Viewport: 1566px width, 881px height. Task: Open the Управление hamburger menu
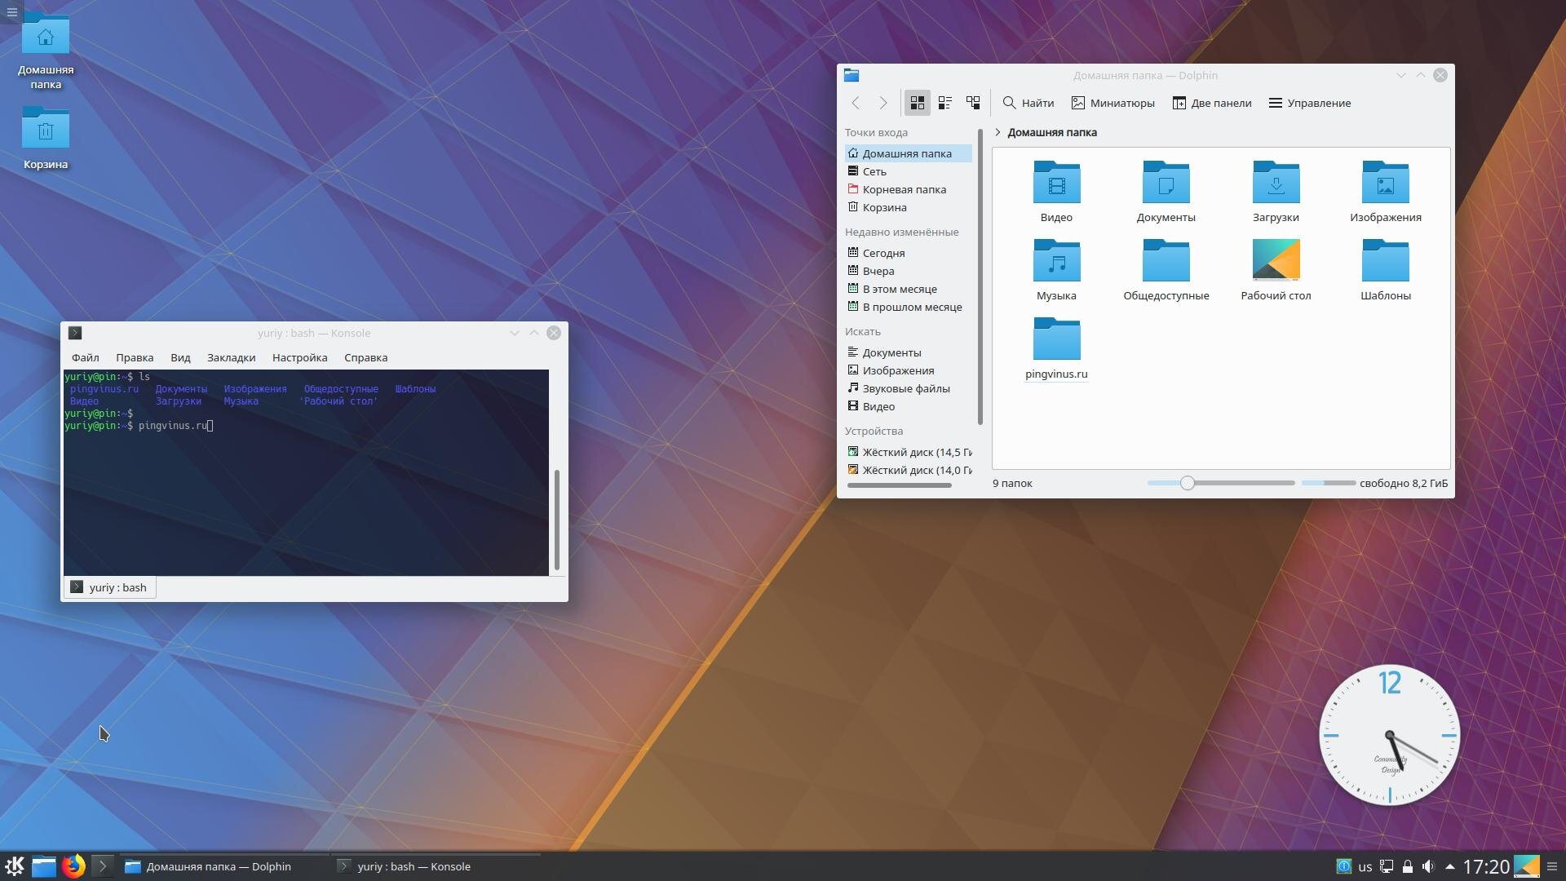click(1310, 103)
